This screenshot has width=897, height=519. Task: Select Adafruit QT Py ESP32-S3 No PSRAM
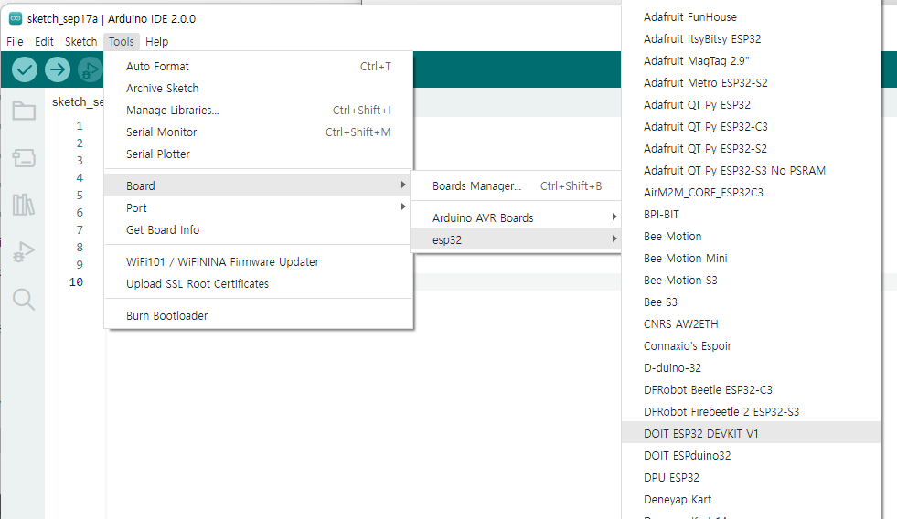(x=751, y=170)
